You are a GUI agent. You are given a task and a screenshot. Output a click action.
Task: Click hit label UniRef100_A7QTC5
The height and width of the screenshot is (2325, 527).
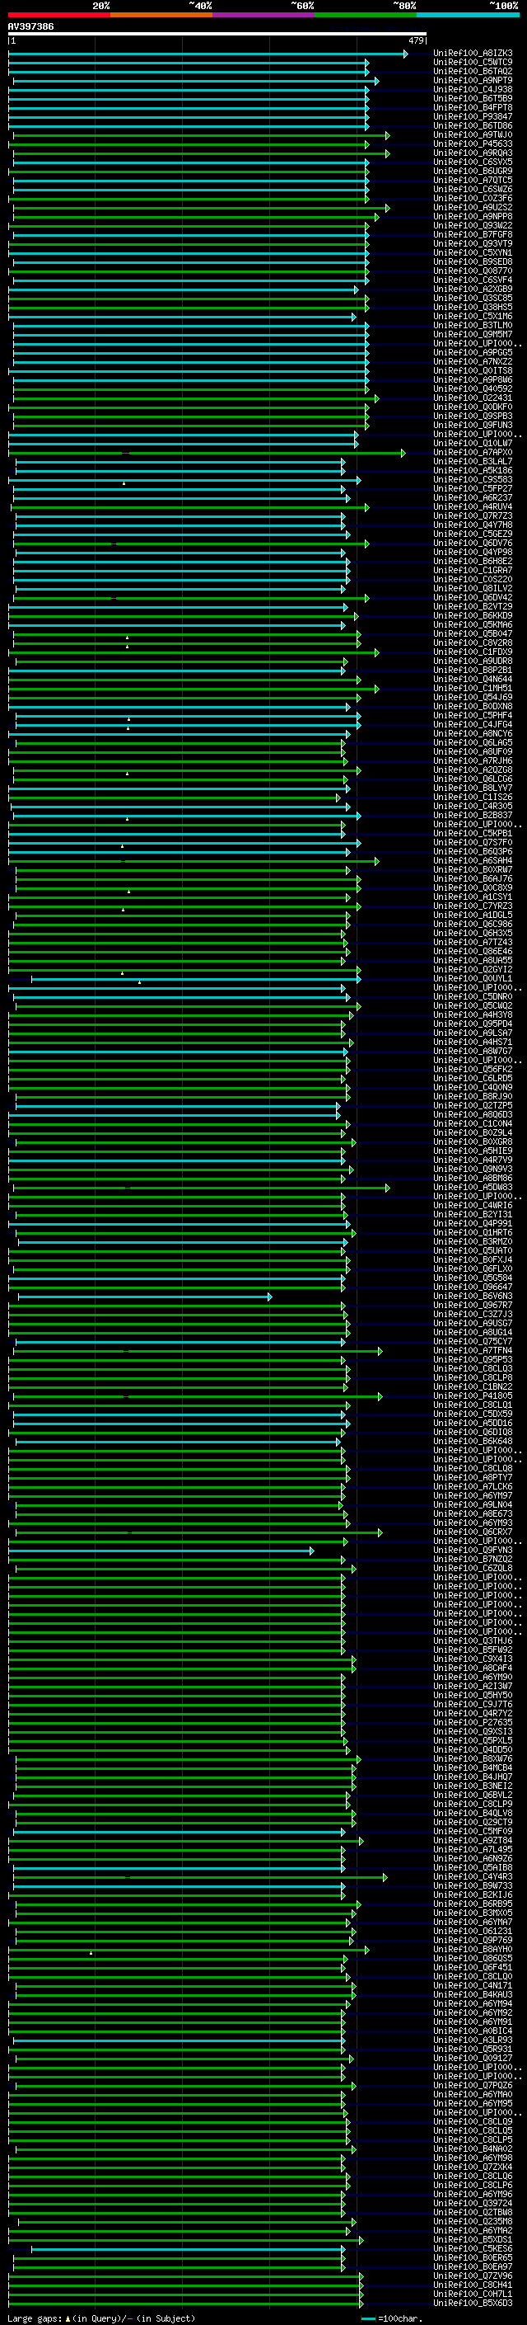473,181
